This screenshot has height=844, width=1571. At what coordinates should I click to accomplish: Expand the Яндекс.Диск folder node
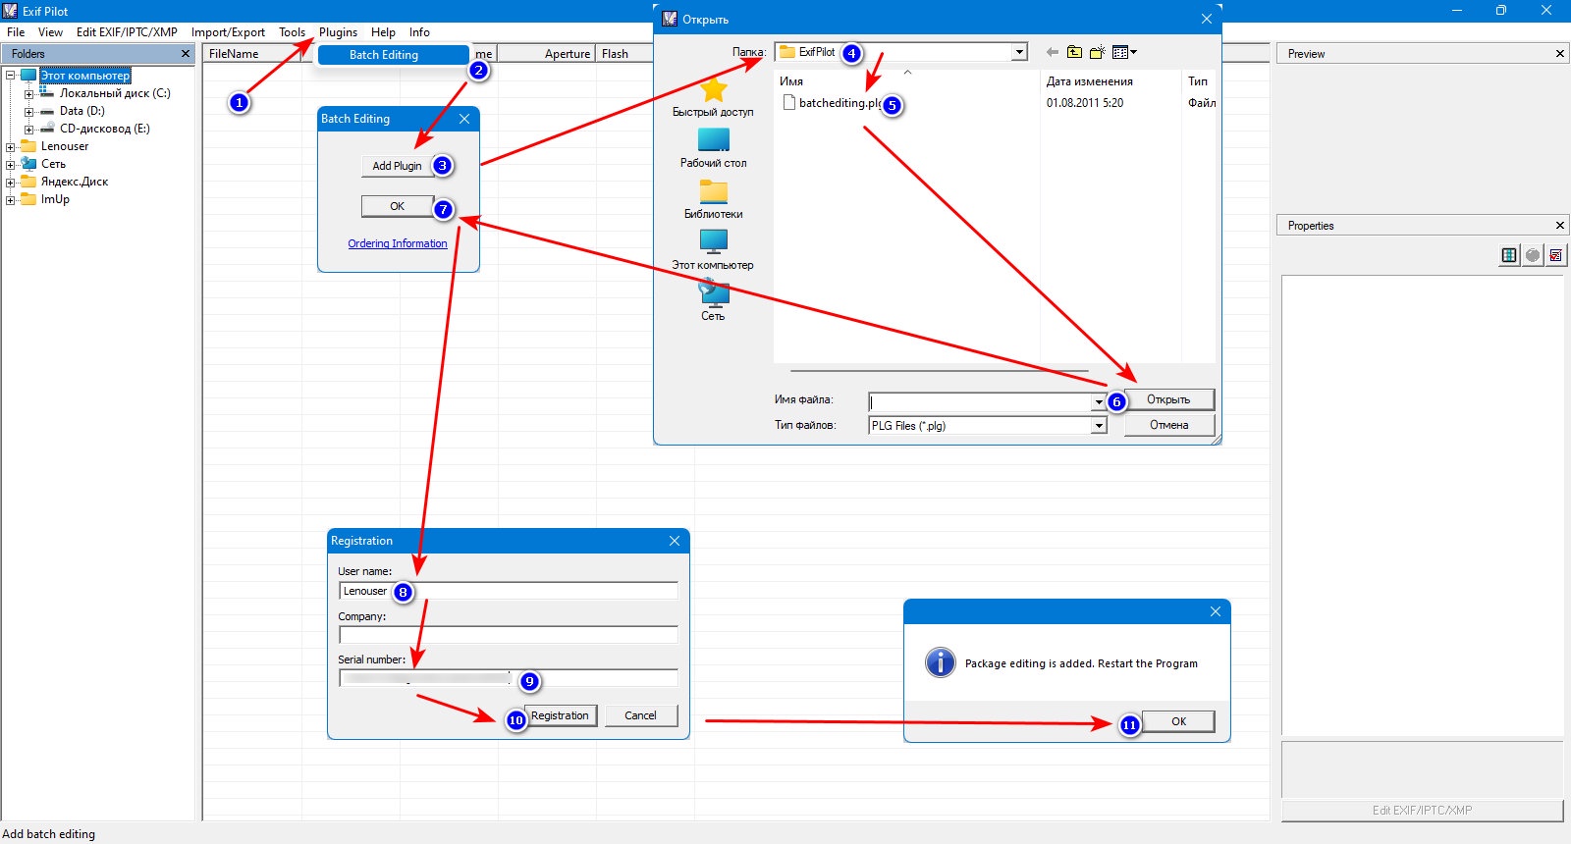click(x=11, y=183)
